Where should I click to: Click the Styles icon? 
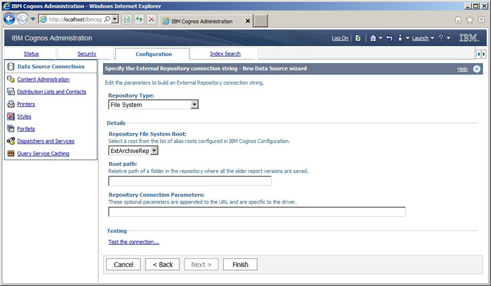click(x=10, y=117)
